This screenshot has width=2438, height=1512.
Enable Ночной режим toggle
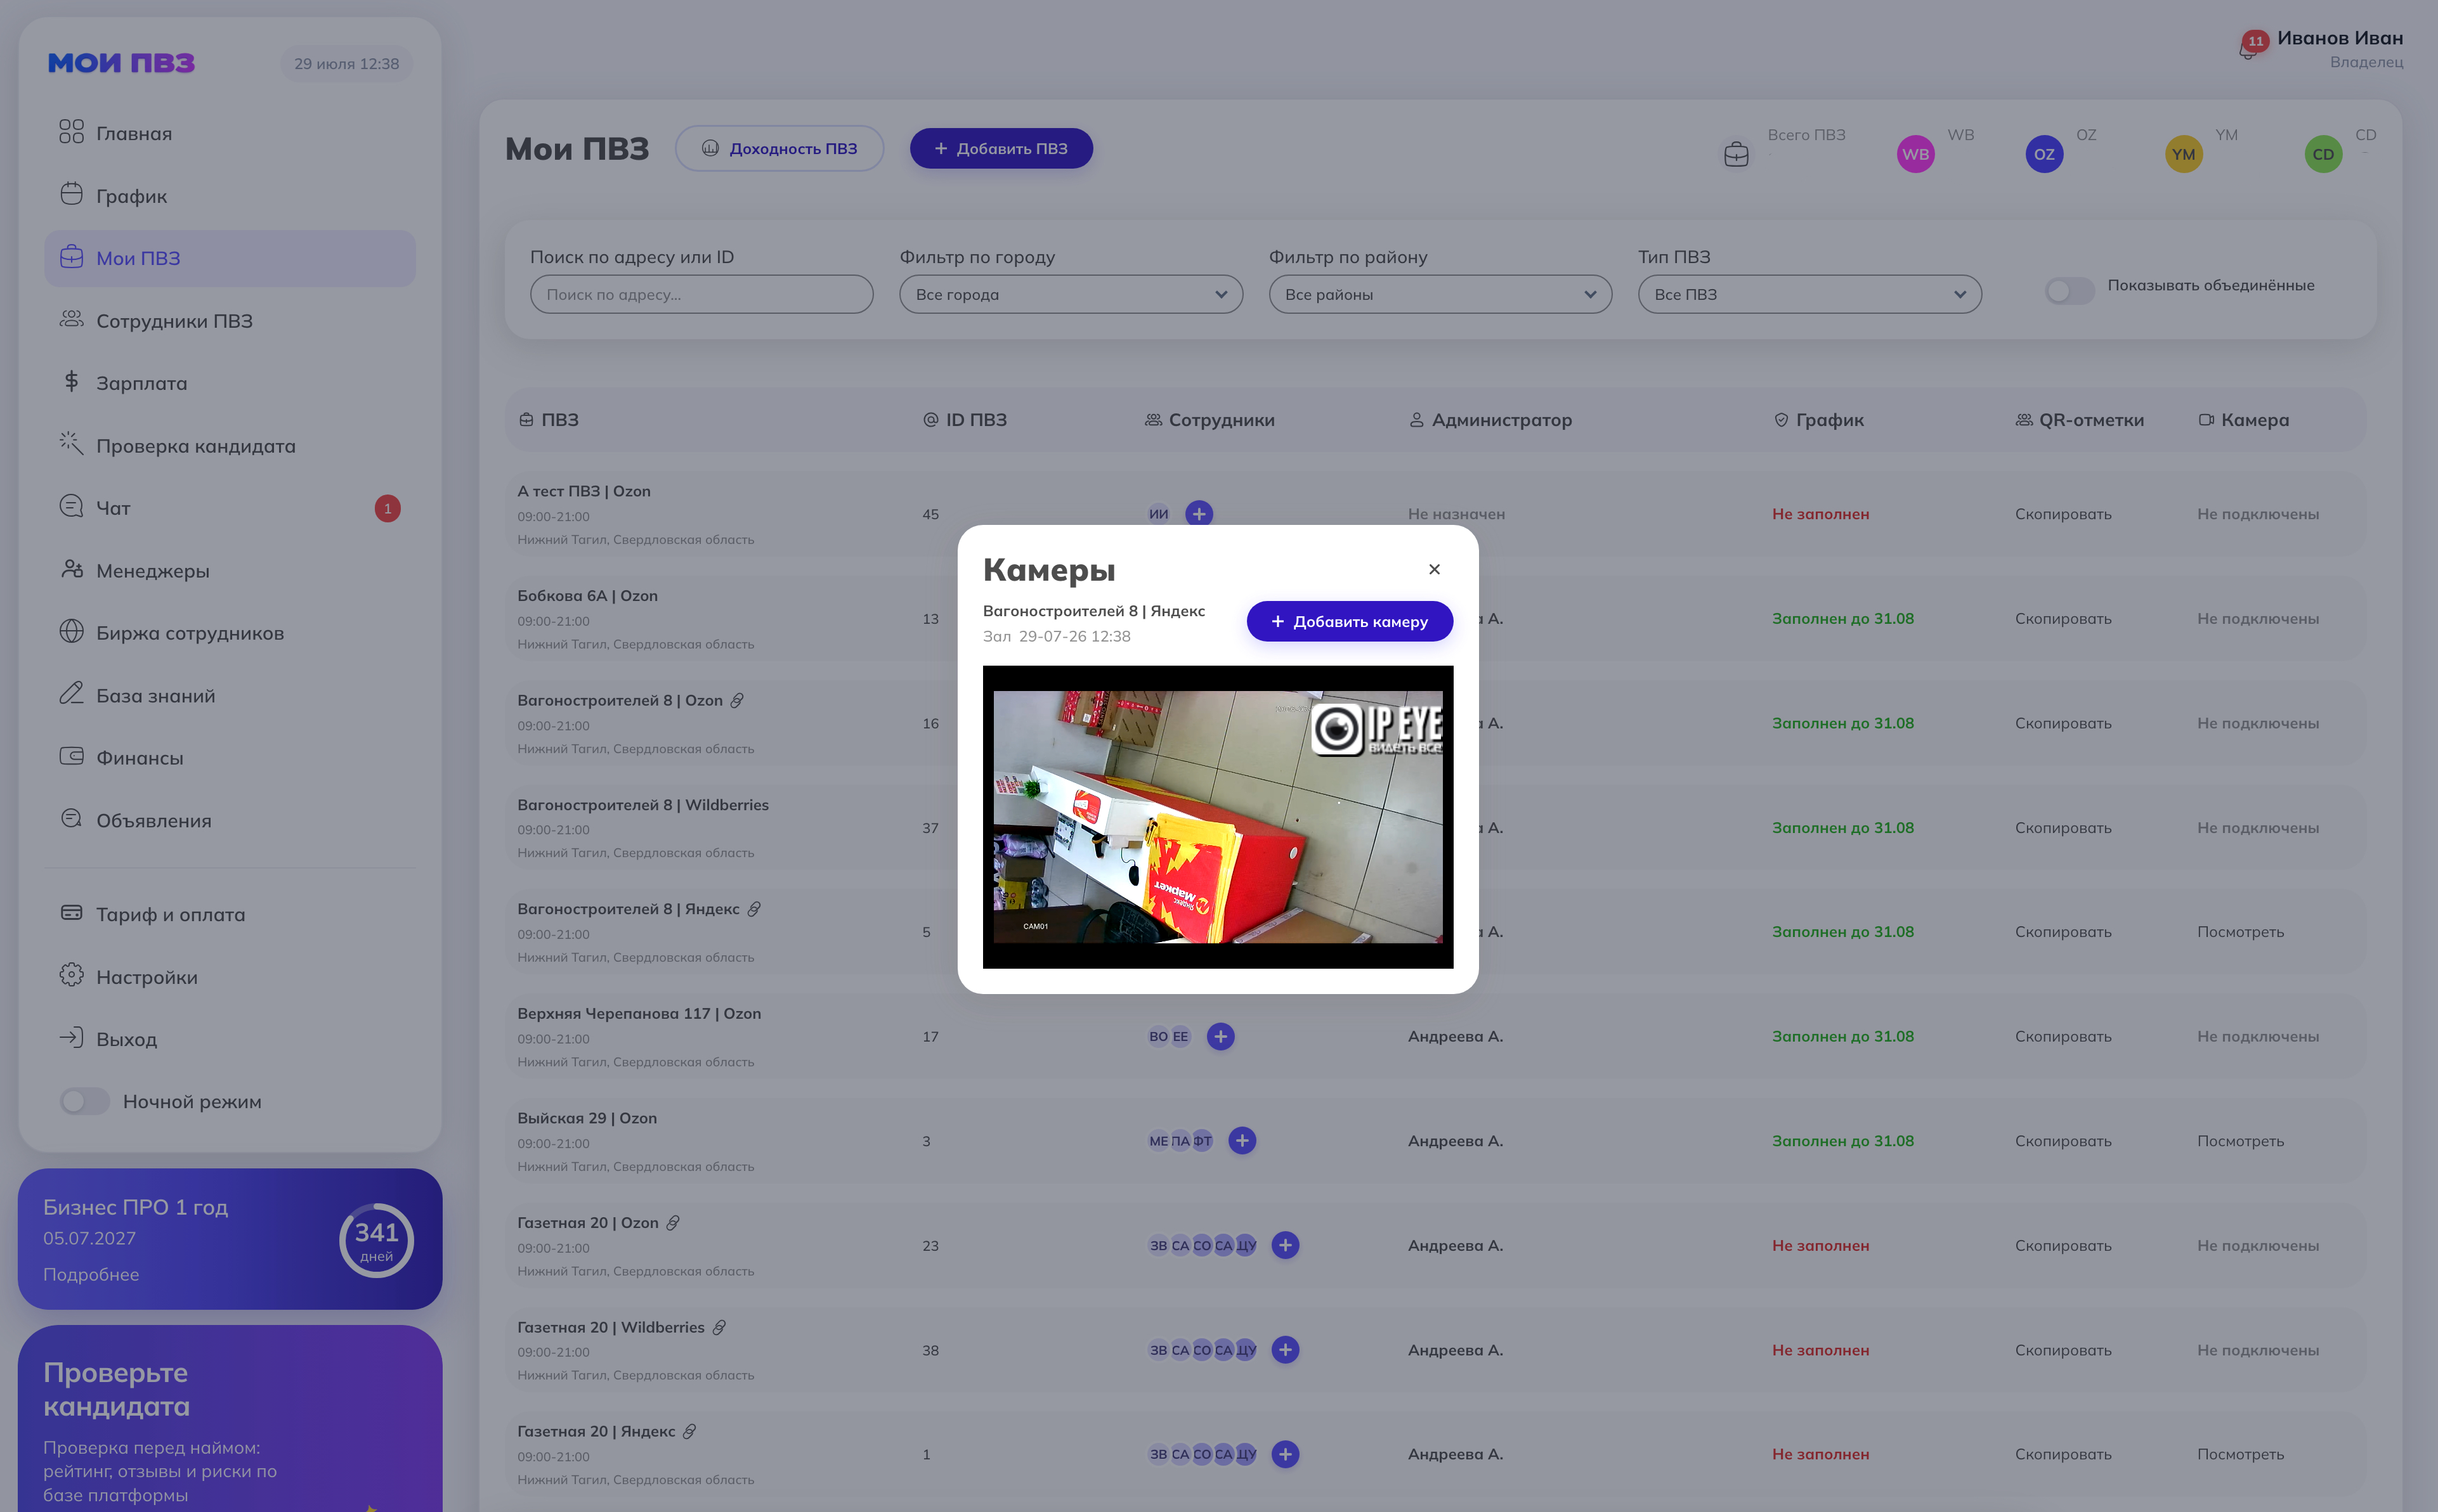click(84, 1101)
